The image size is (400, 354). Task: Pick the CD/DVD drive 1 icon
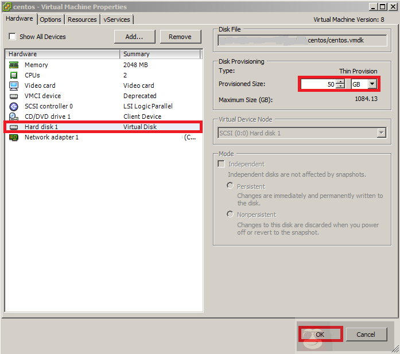pyautogui.click(x=14, y=116)
